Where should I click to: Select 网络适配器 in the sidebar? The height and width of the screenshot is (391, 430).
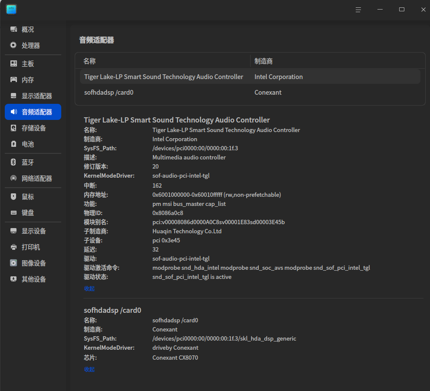coord(33,179)
